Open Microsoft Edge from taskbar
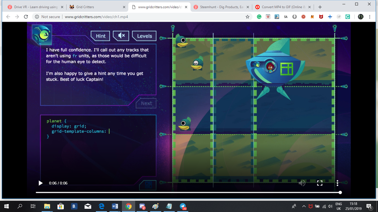 102,206
